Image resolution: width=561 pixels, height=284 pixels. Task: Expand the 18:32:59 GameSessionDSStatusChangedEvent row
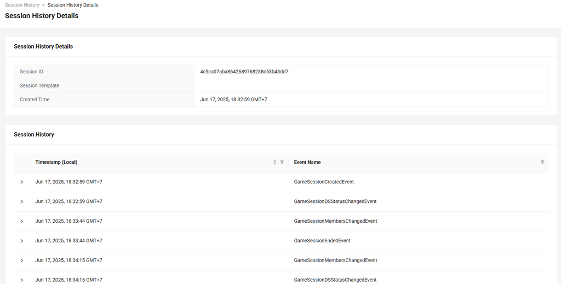22,202
